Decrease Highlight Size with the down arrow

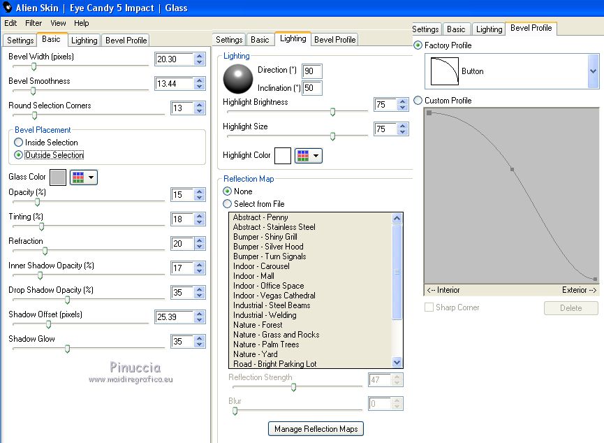click(402, 132)
